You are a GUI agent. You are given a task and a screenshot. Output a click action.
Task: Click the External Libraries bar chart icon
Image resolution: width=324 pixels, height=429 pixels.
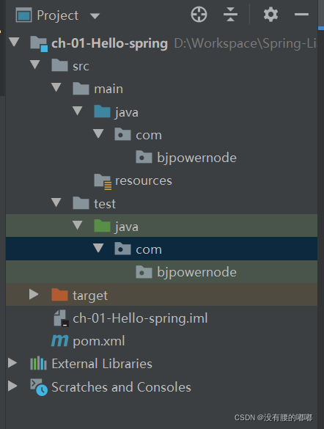(x=38, y=363)
